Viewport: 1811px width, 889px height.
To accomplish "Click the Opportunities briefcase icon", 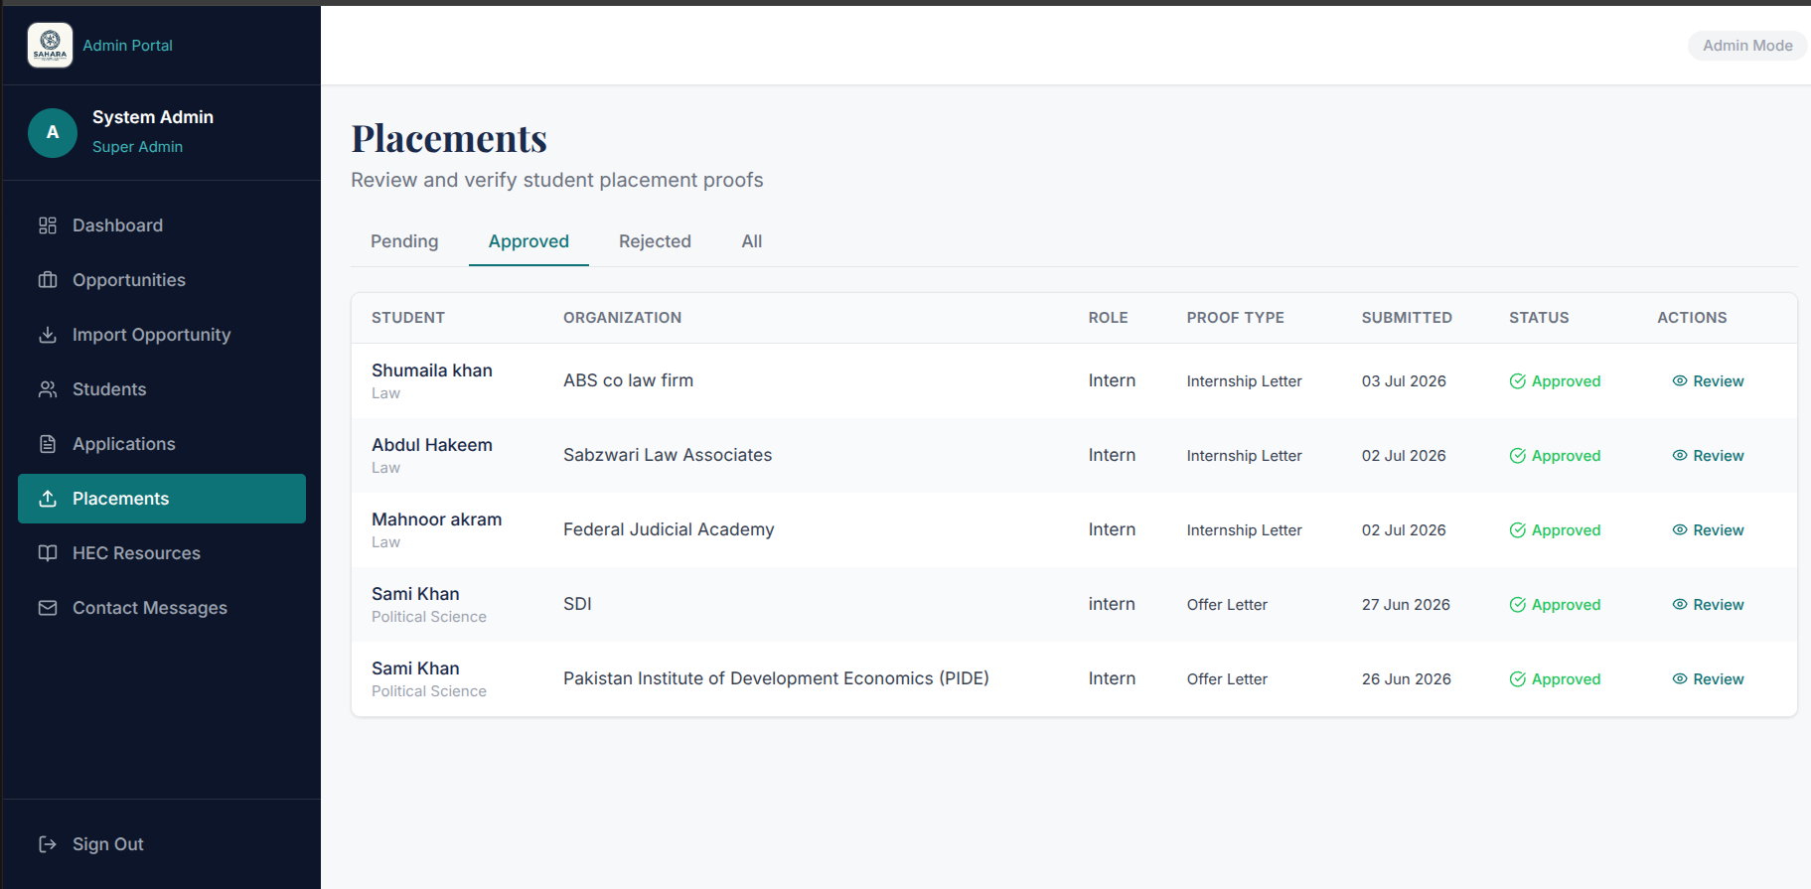I will click(x=48, y=280).
